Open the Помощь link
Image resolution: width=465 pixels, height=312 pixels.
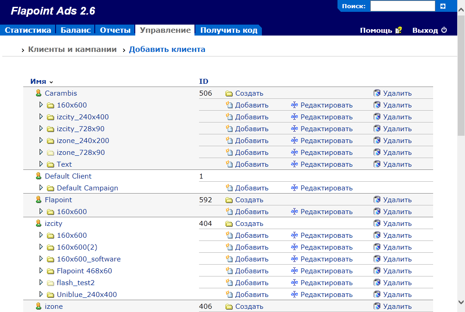click(x=376, y=30)
